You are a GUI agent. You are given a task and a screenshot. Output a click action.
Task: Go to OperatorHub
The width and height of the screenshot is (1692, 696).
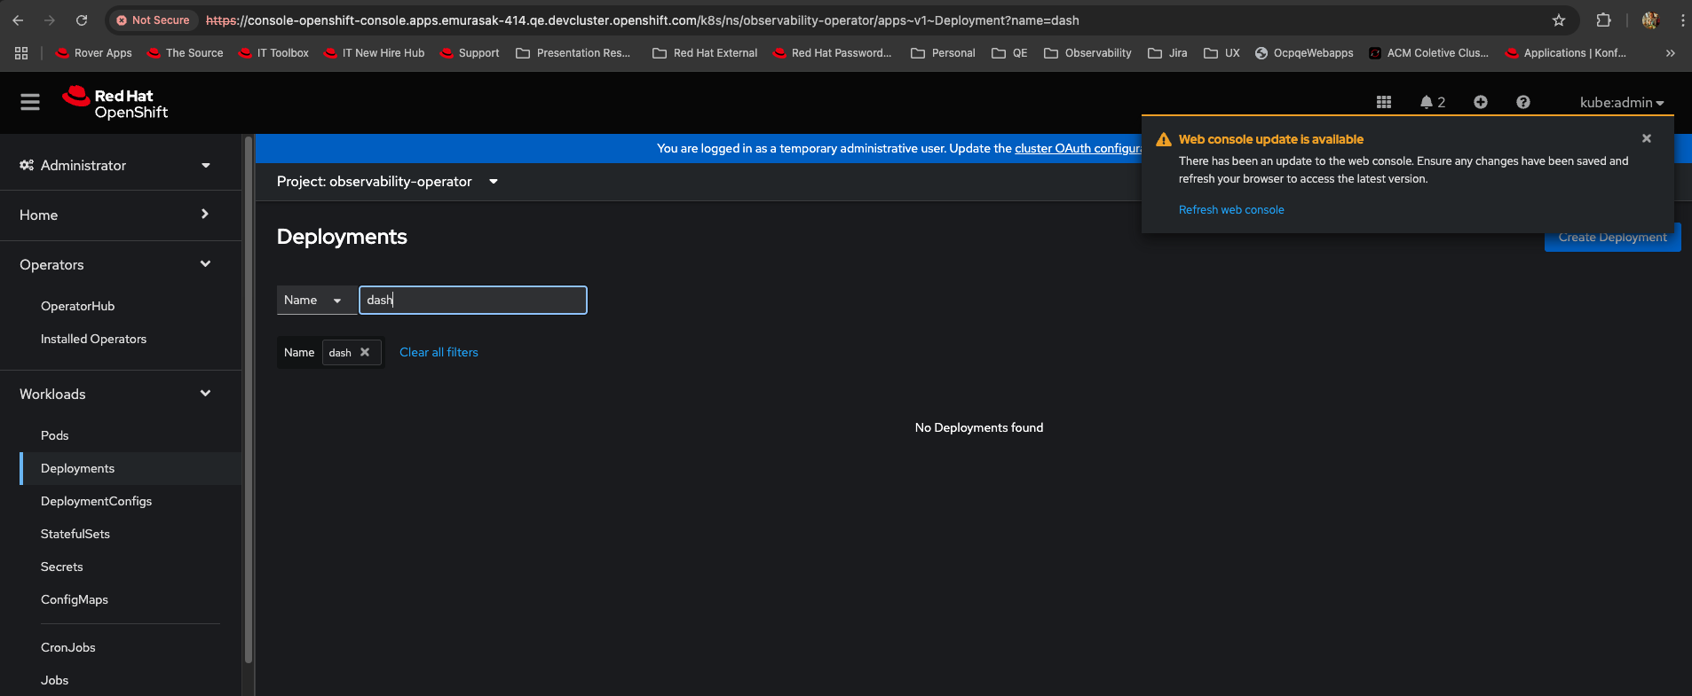77,306
